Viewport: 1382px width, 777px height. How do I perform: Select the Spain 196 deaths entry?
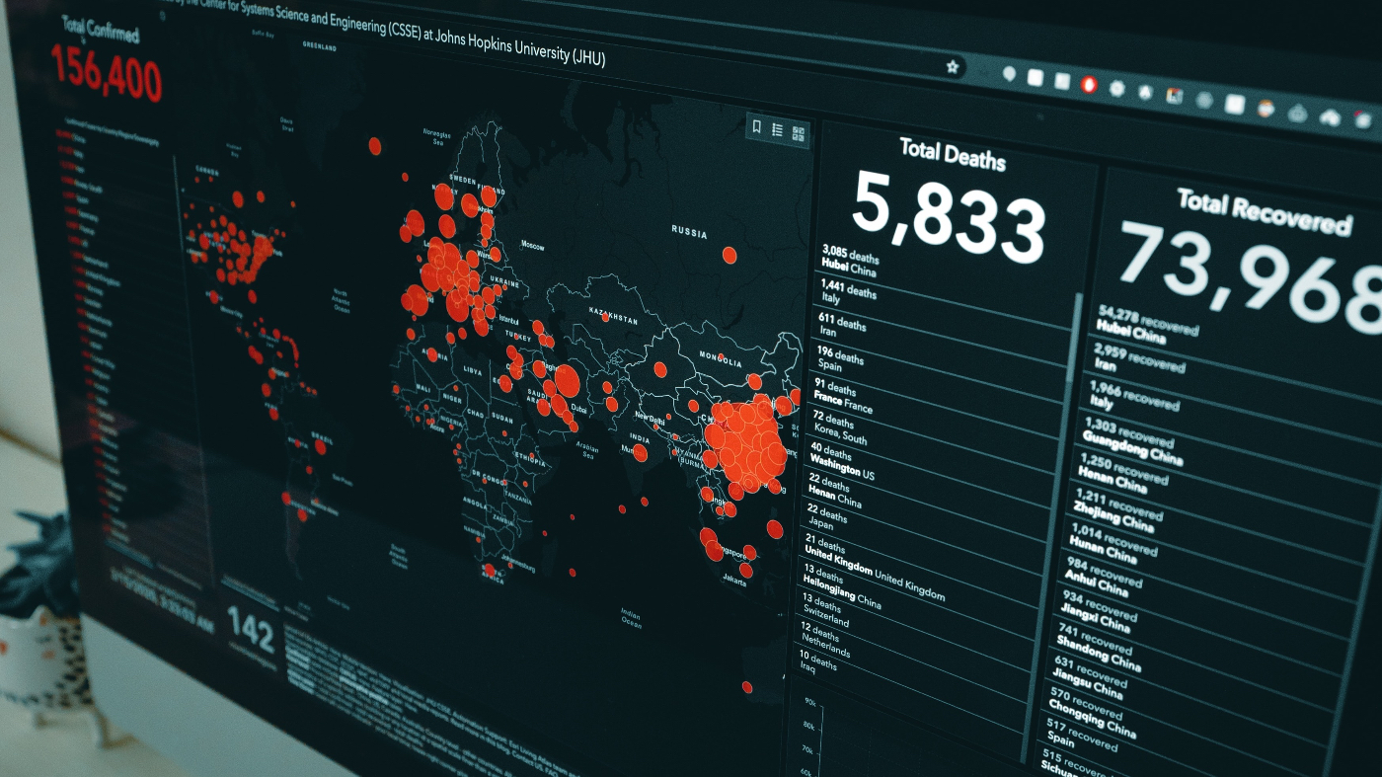pos(839,357)
